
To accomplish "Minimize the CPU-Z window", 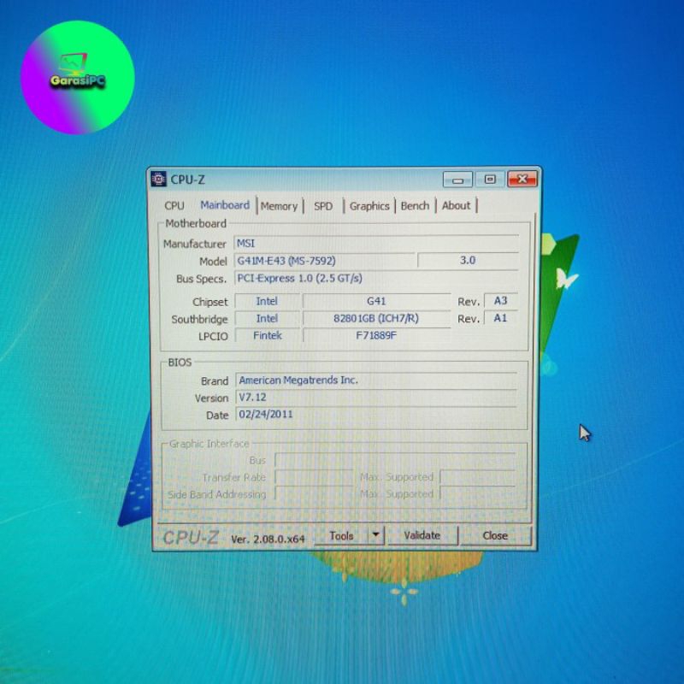I will pos(457,180).
